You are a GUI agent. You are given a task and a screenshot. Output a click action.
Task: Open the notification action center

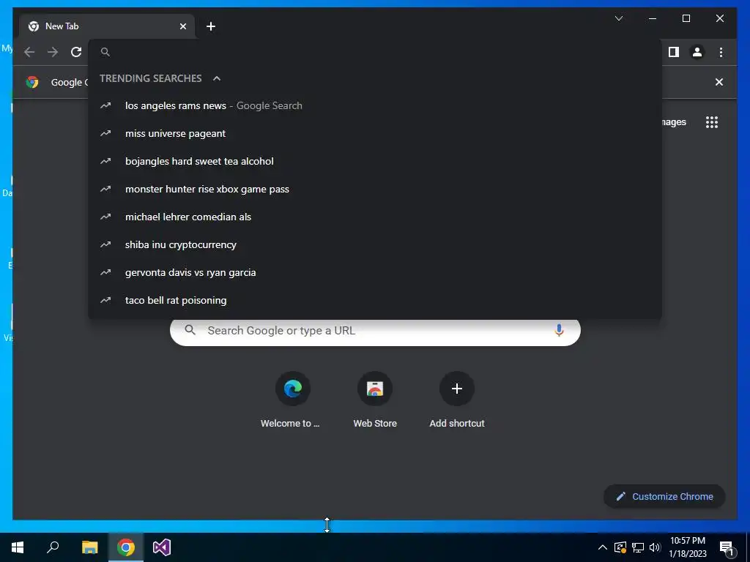coord(727,547)
